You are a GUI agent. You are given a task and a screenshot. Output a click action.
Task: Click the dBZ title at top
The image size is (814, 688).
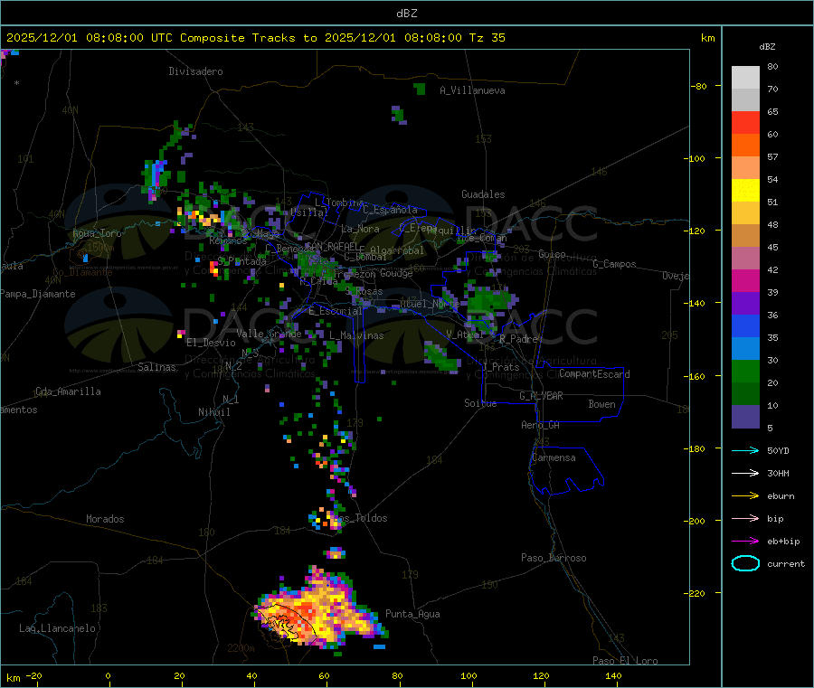[406, 14]
